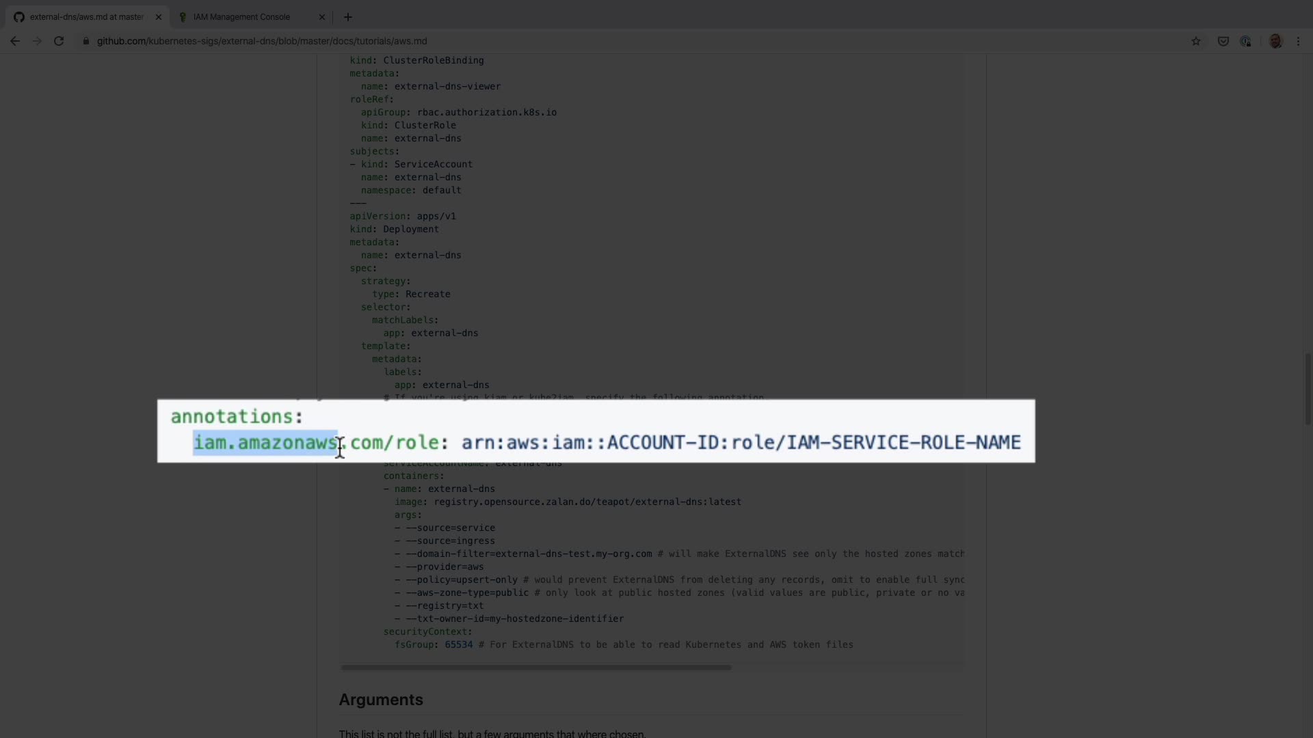
Task: Click the Forward navigation arrow
Action: 37,41
